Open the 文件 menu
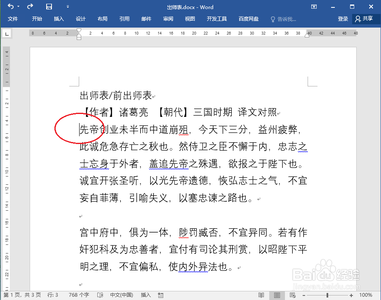381x300 pixels. coord(13,19)
